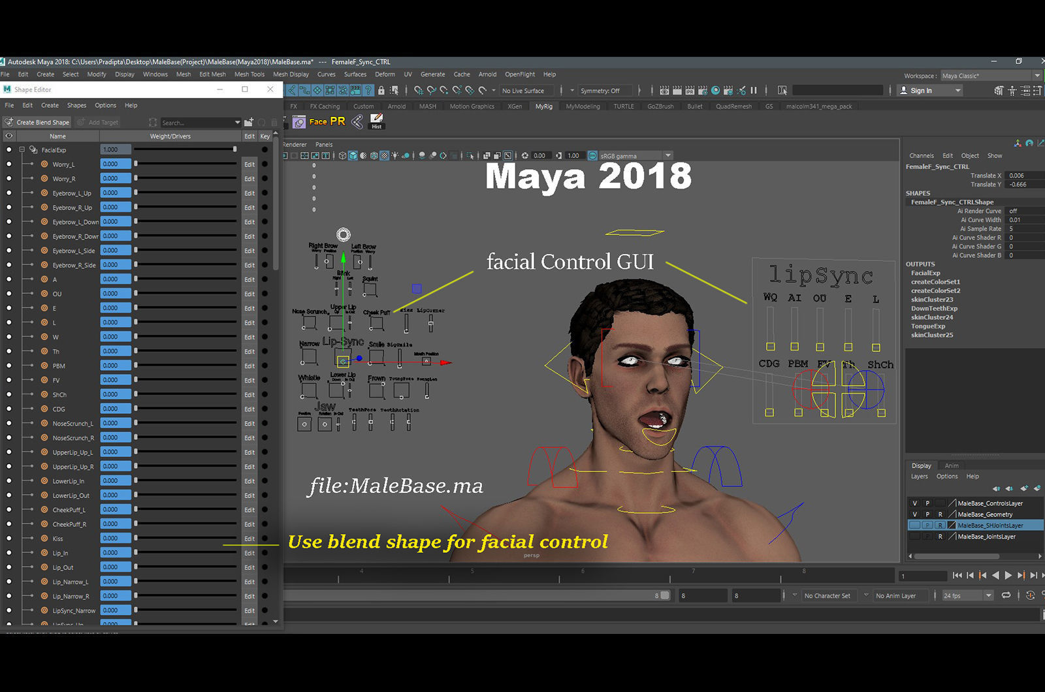
Task: Toggle snap to grid magnet icon
Action: pyautogui.click(x=418, y=91)
